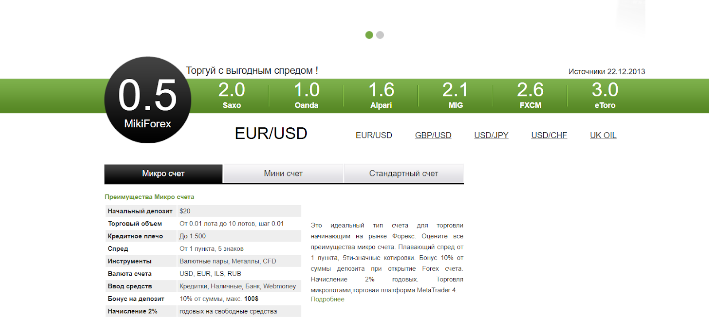Click the micro account description paragraph
709x329 pixels.
pos(387,258)
